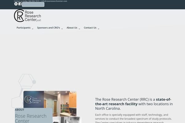
Task: Expand the Contact Us dropdown chevron
Action: [x=99, y=29]
